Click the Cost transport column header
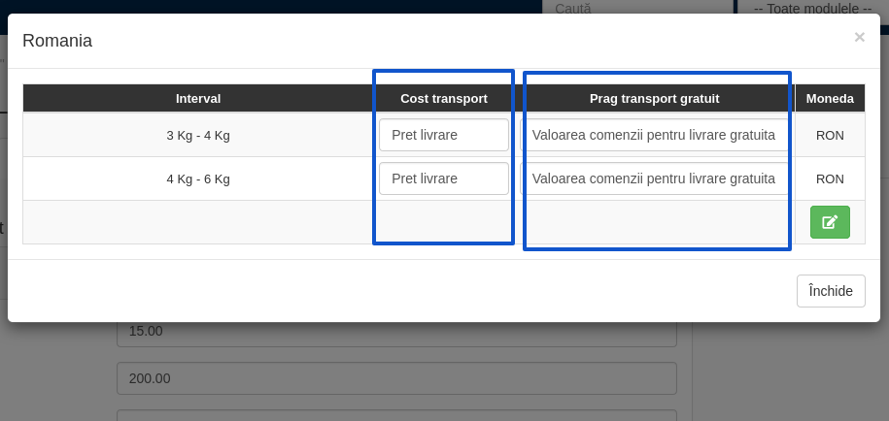 click(444, 99)
